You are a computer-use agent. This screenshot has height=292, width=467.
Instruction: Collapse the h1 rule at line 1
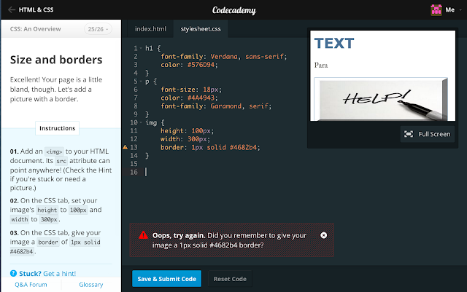point(139,48)
